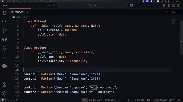Screen dimensions: 183x102
Task: Click Ln 13, Col 1 in status bar
Action: (x=96, y=100)
